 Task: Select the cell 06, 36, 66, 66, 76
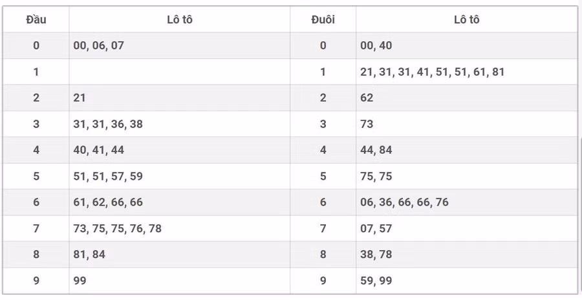[404, 202]
